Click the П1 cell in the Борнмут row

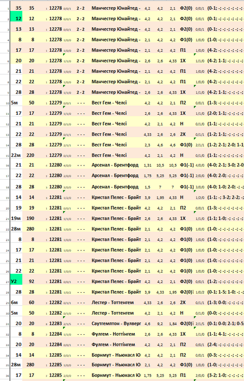(x=183, y=375)
